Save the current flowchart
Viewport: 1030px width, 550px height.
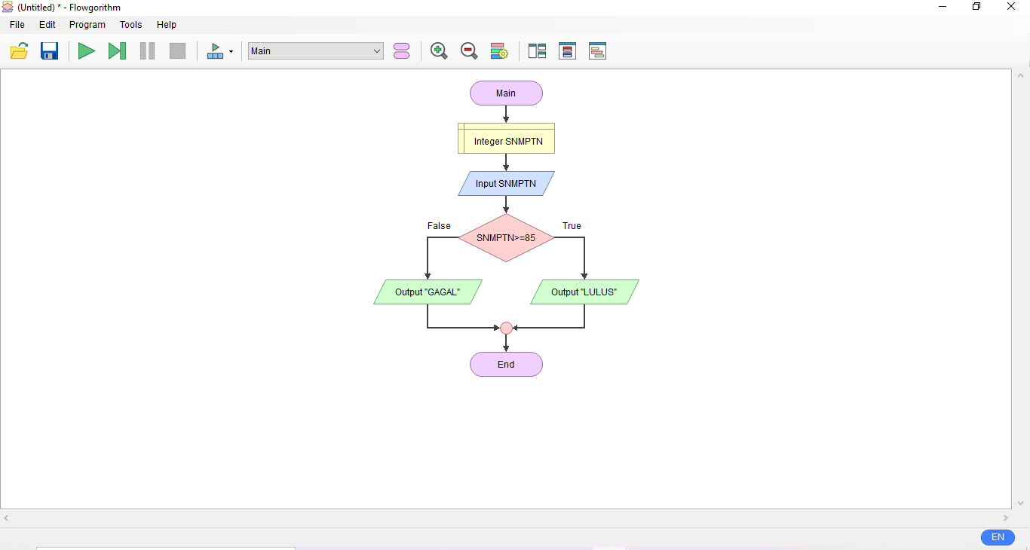[x=49, y=50]
